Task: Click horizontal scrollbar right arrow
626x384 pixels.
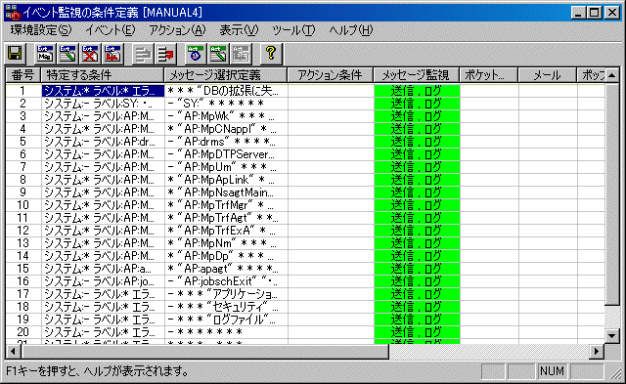Action: click(x=597, y=352)
